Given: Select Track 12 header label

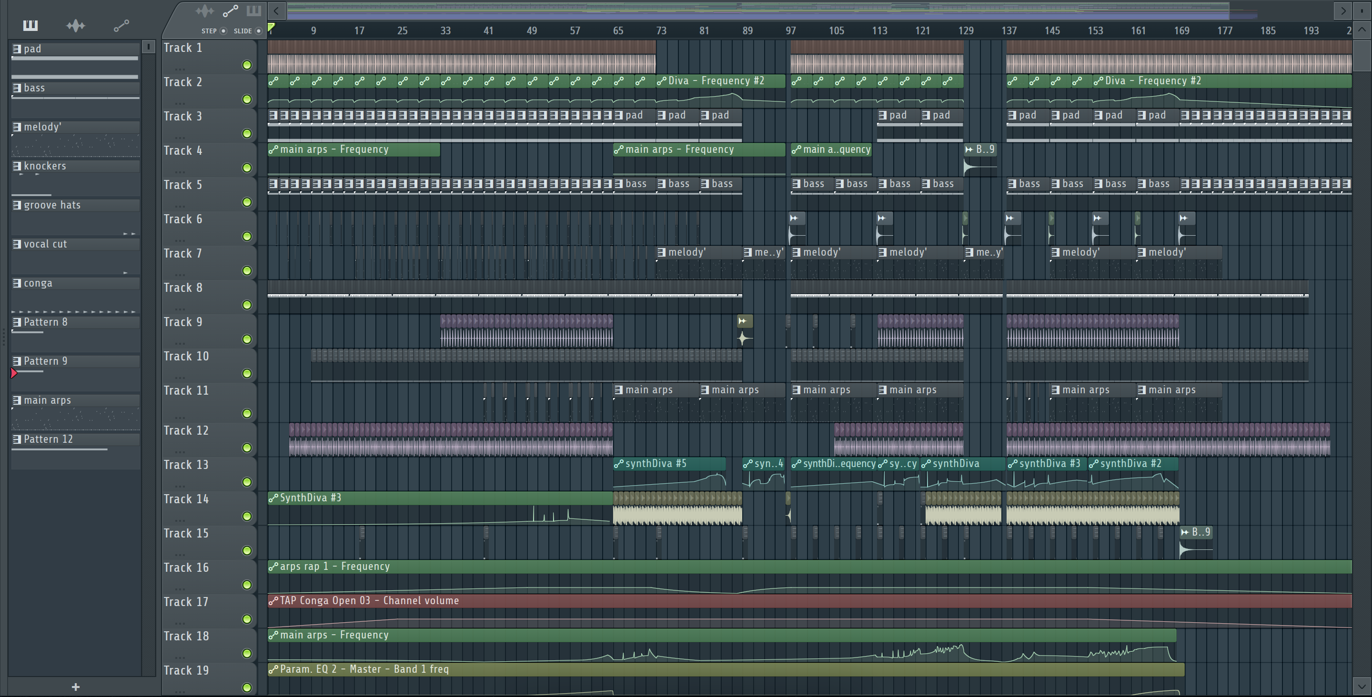Looking at the screenshot, I should click(x=186, y=431).
